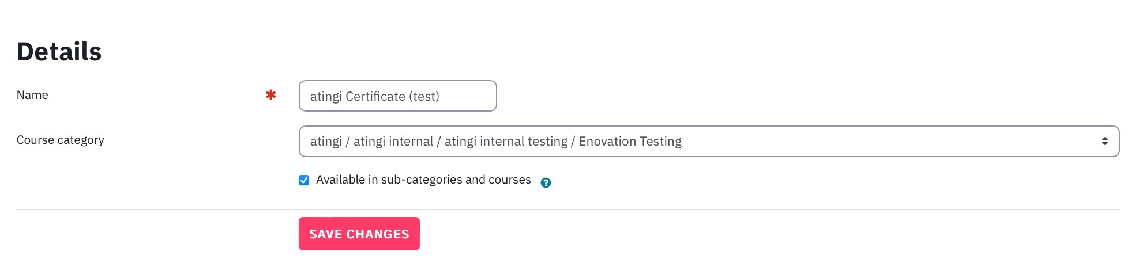Viewport: 1135px width, 267px height.
Task: Click the word 'Certificate' inside Name input
Action: [x=375, y=96]
